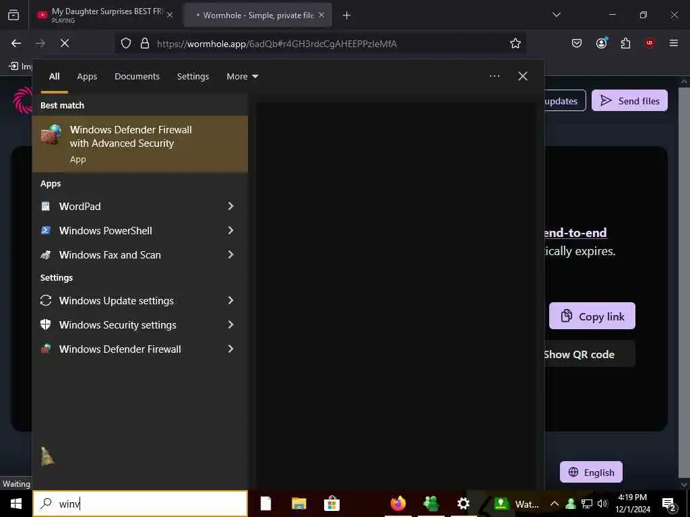Show hidden system tray icons
The height and width of the screenshot is (517, 690).
click(x=555, y=504)
